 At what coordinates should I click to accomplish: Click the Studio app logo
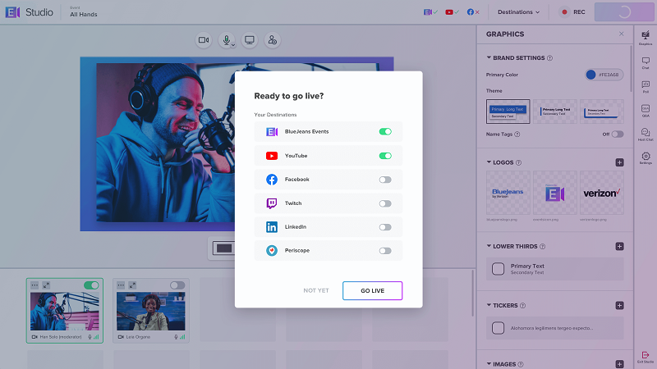[x=12, y=12]
